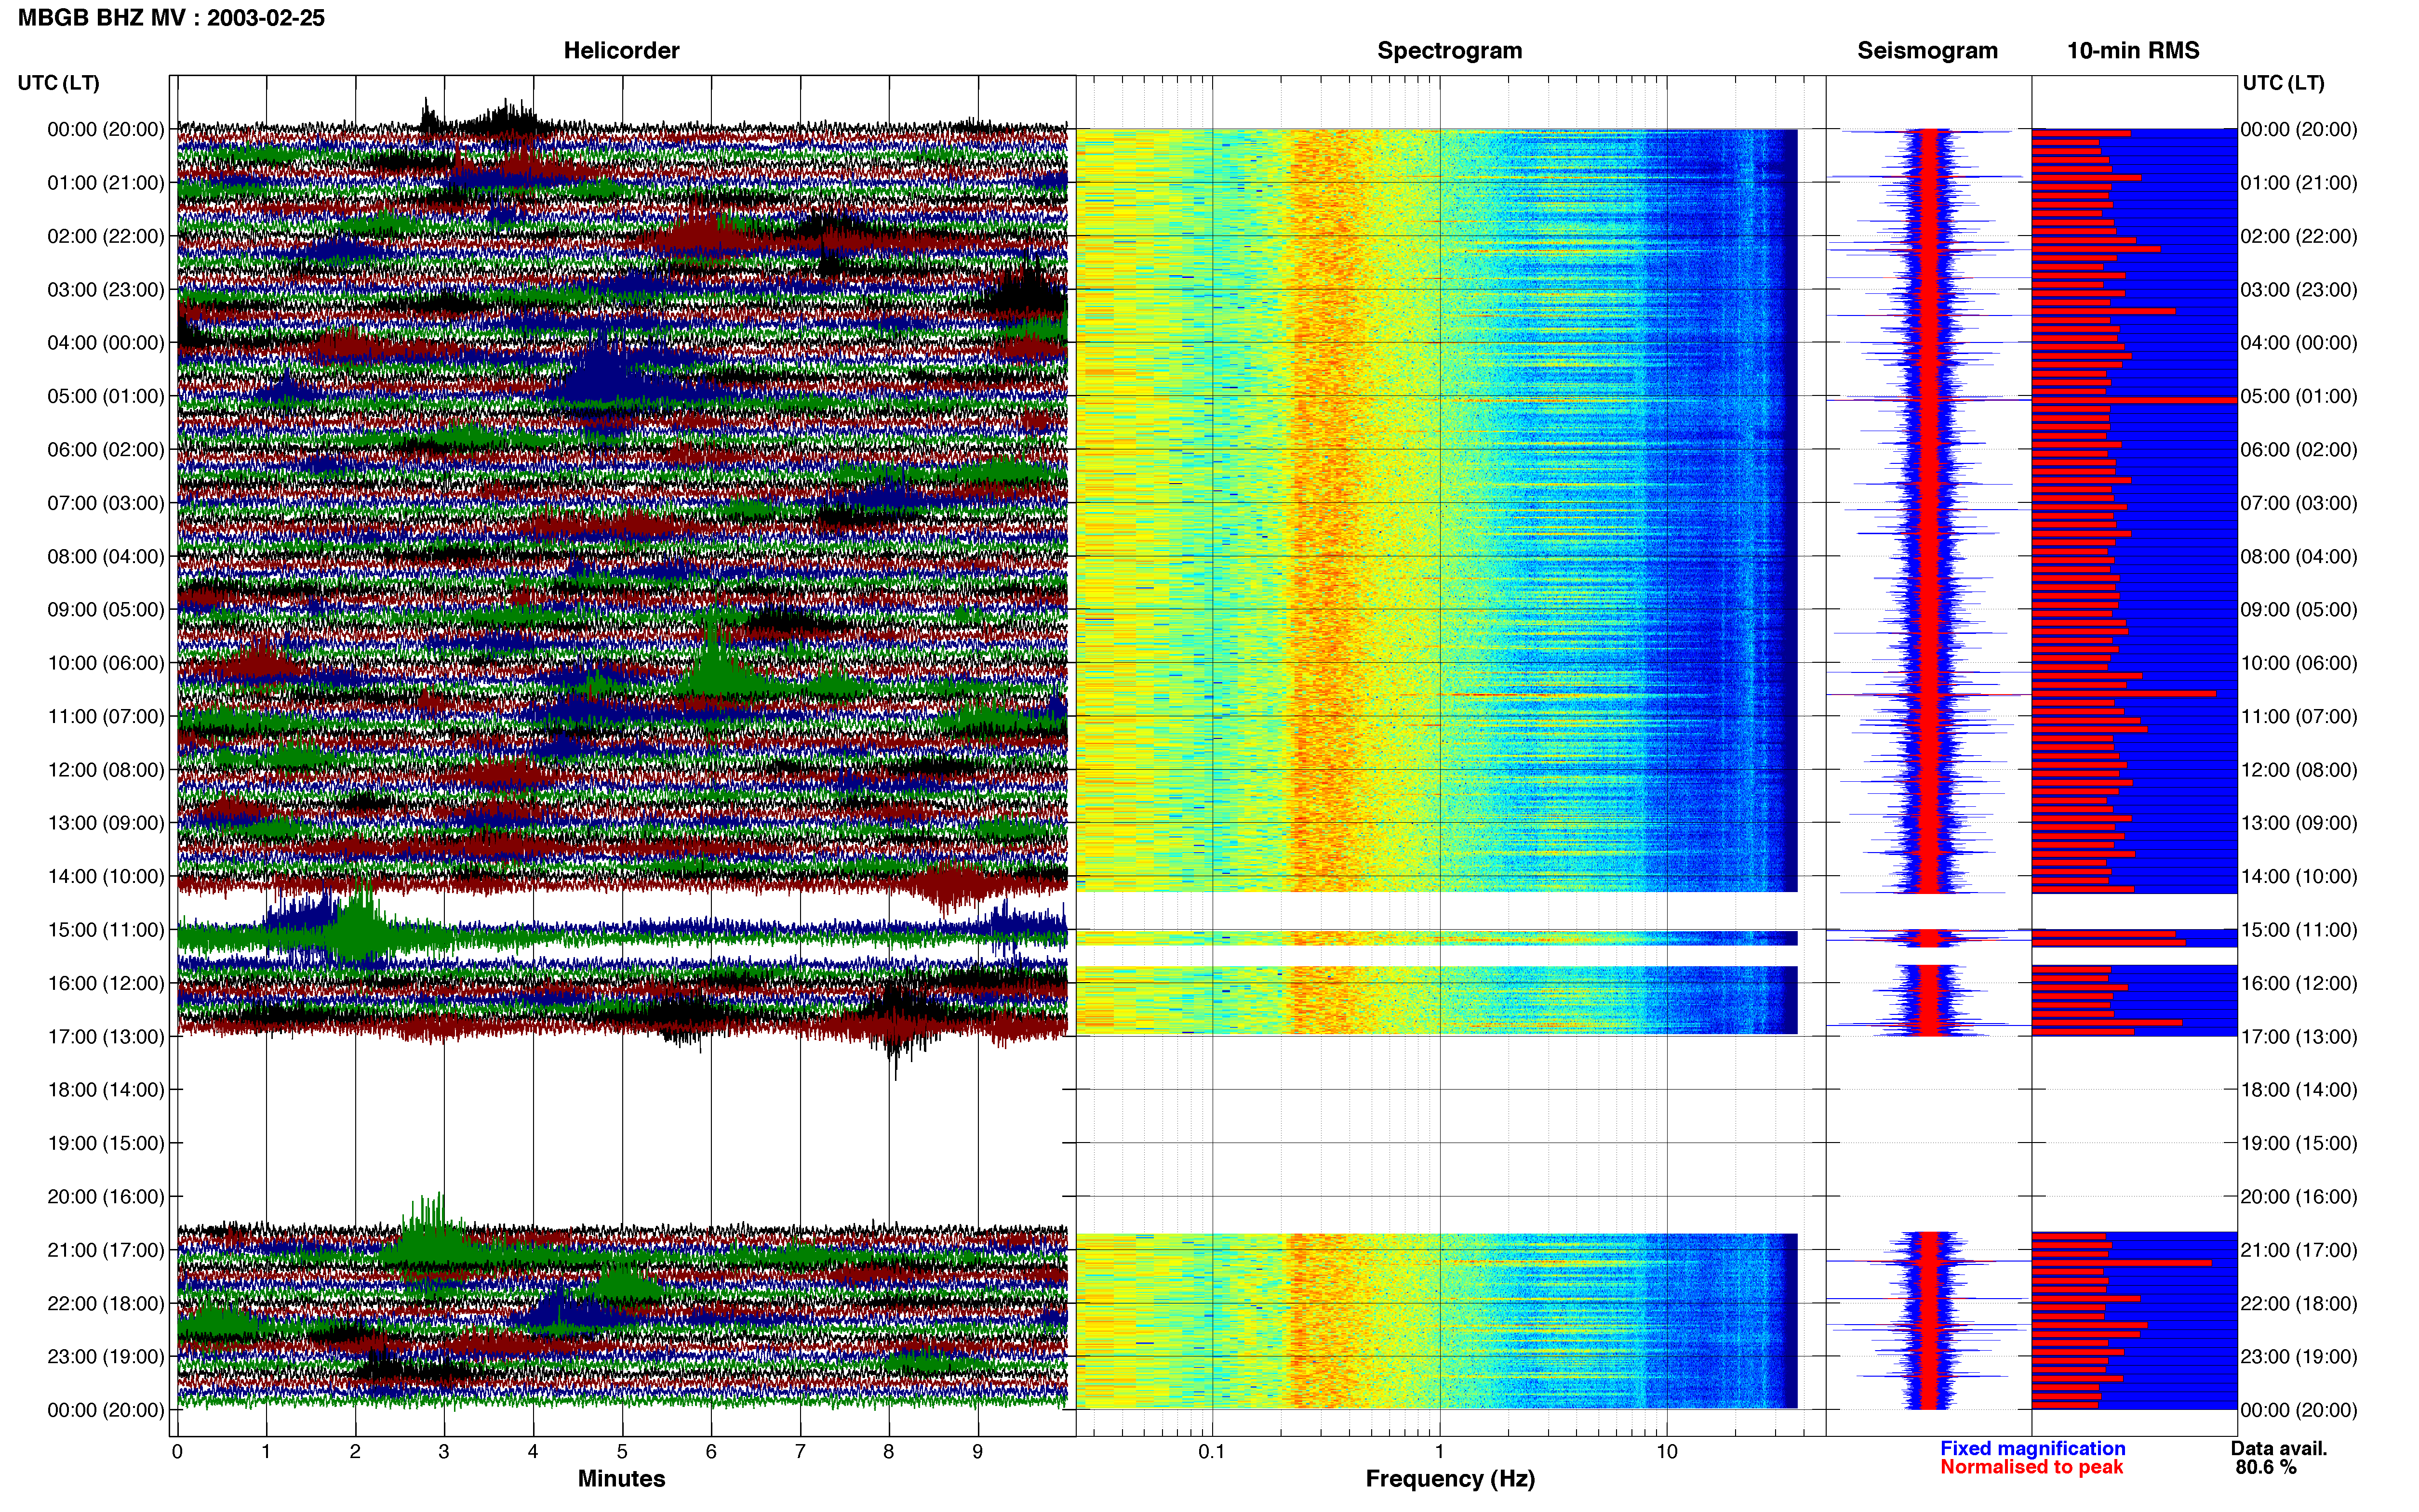Click the right 'UTC (LT)' axis label
2419x1512 pixels.
tap(2283, 83)
